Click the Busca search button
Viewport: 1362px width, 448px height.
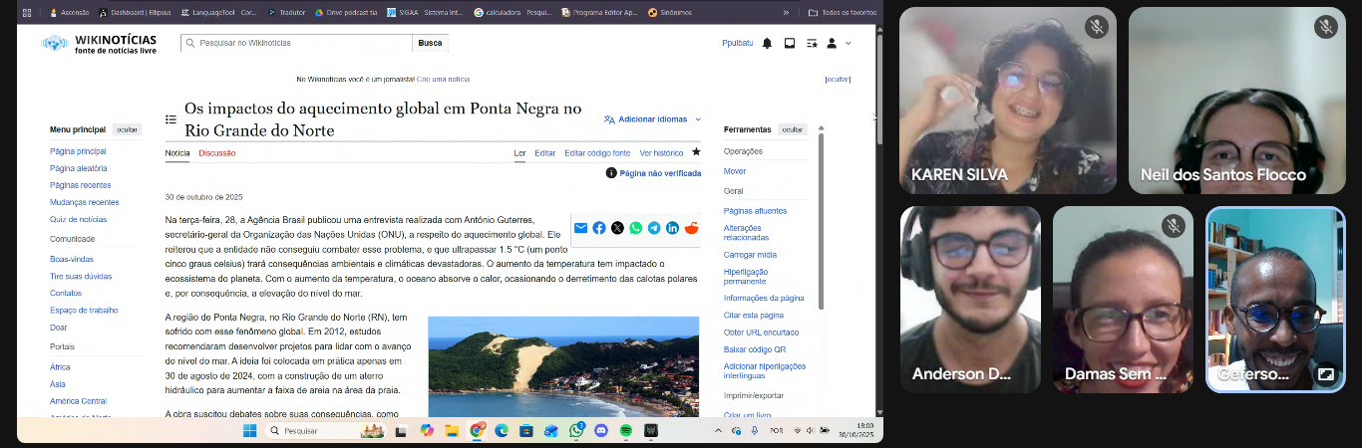pos(430,43)
